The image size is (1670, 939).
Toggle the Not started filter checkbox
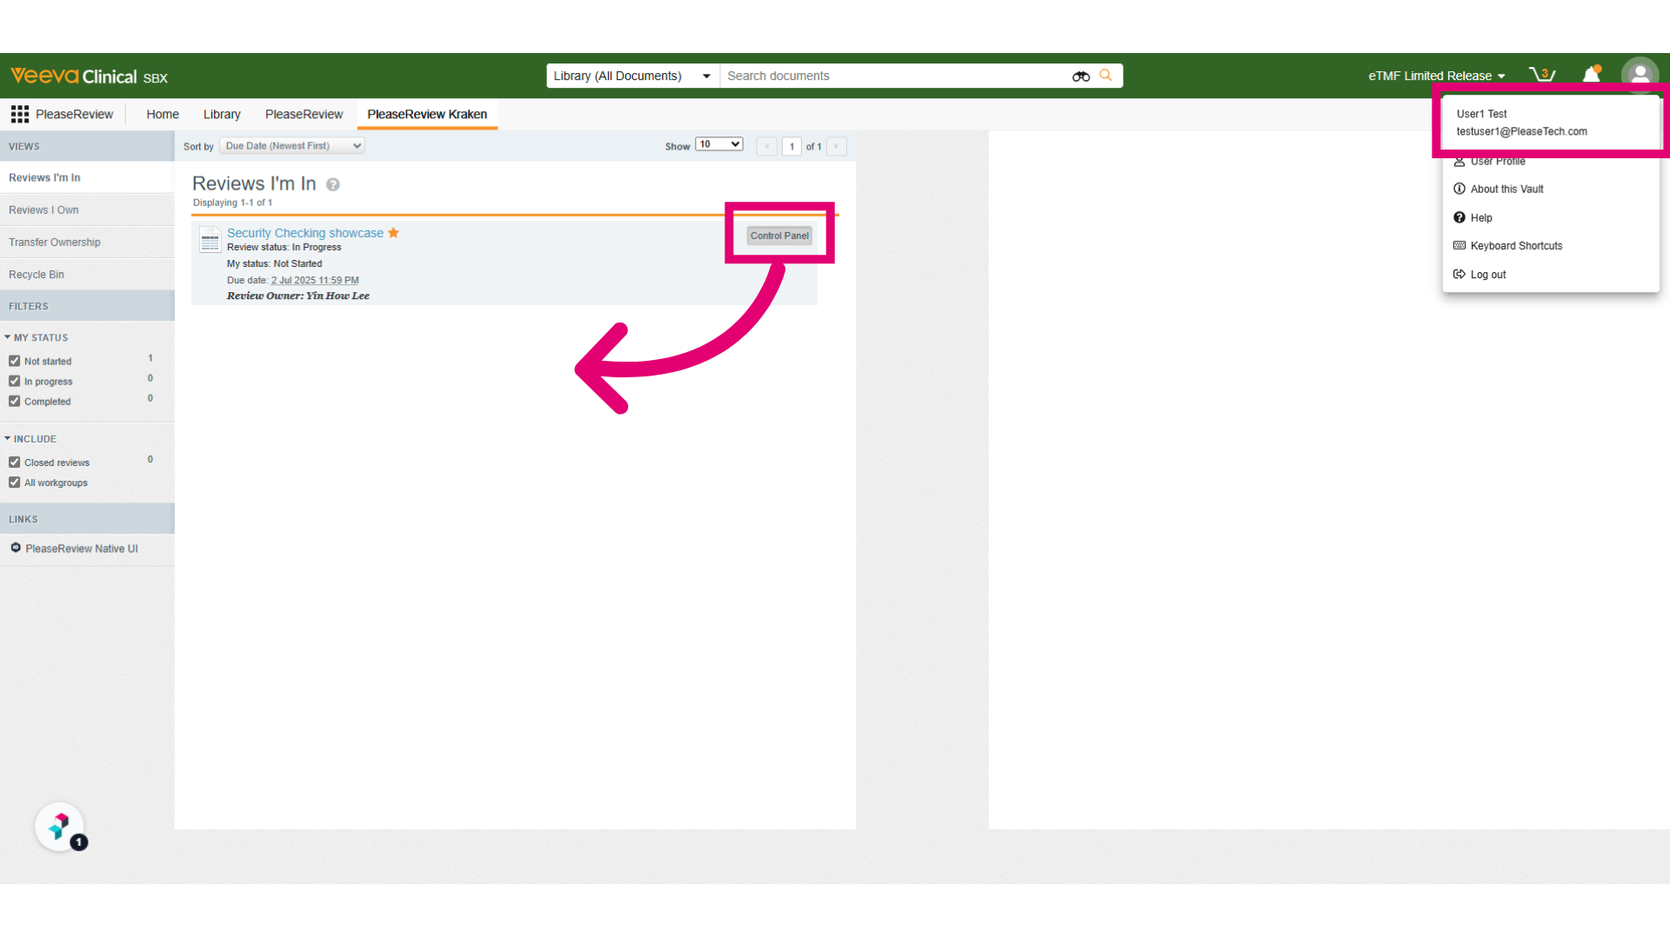coord(15,361)
